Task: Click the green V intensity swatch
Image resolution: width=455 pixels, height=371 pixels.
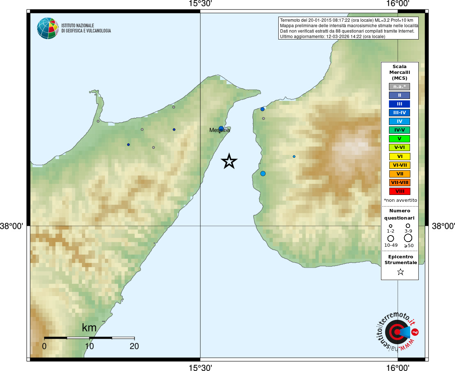Action: [x=399, y=139]
